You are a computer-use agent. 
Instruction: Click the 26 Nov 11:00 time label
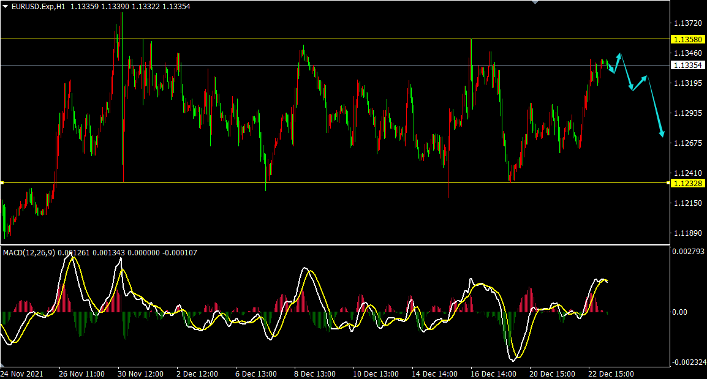81,374
